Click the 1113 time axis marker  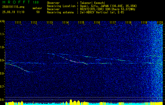50,22
